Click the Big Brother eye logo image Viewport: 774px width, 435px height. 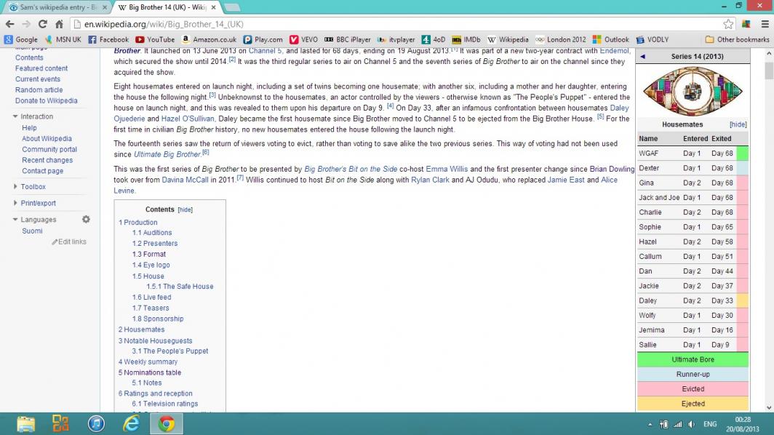click(692, 90)
